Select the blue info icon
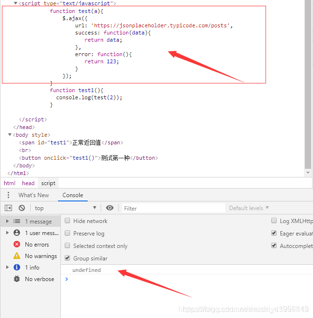Screen dimensions: 313x318 point(17,267)
